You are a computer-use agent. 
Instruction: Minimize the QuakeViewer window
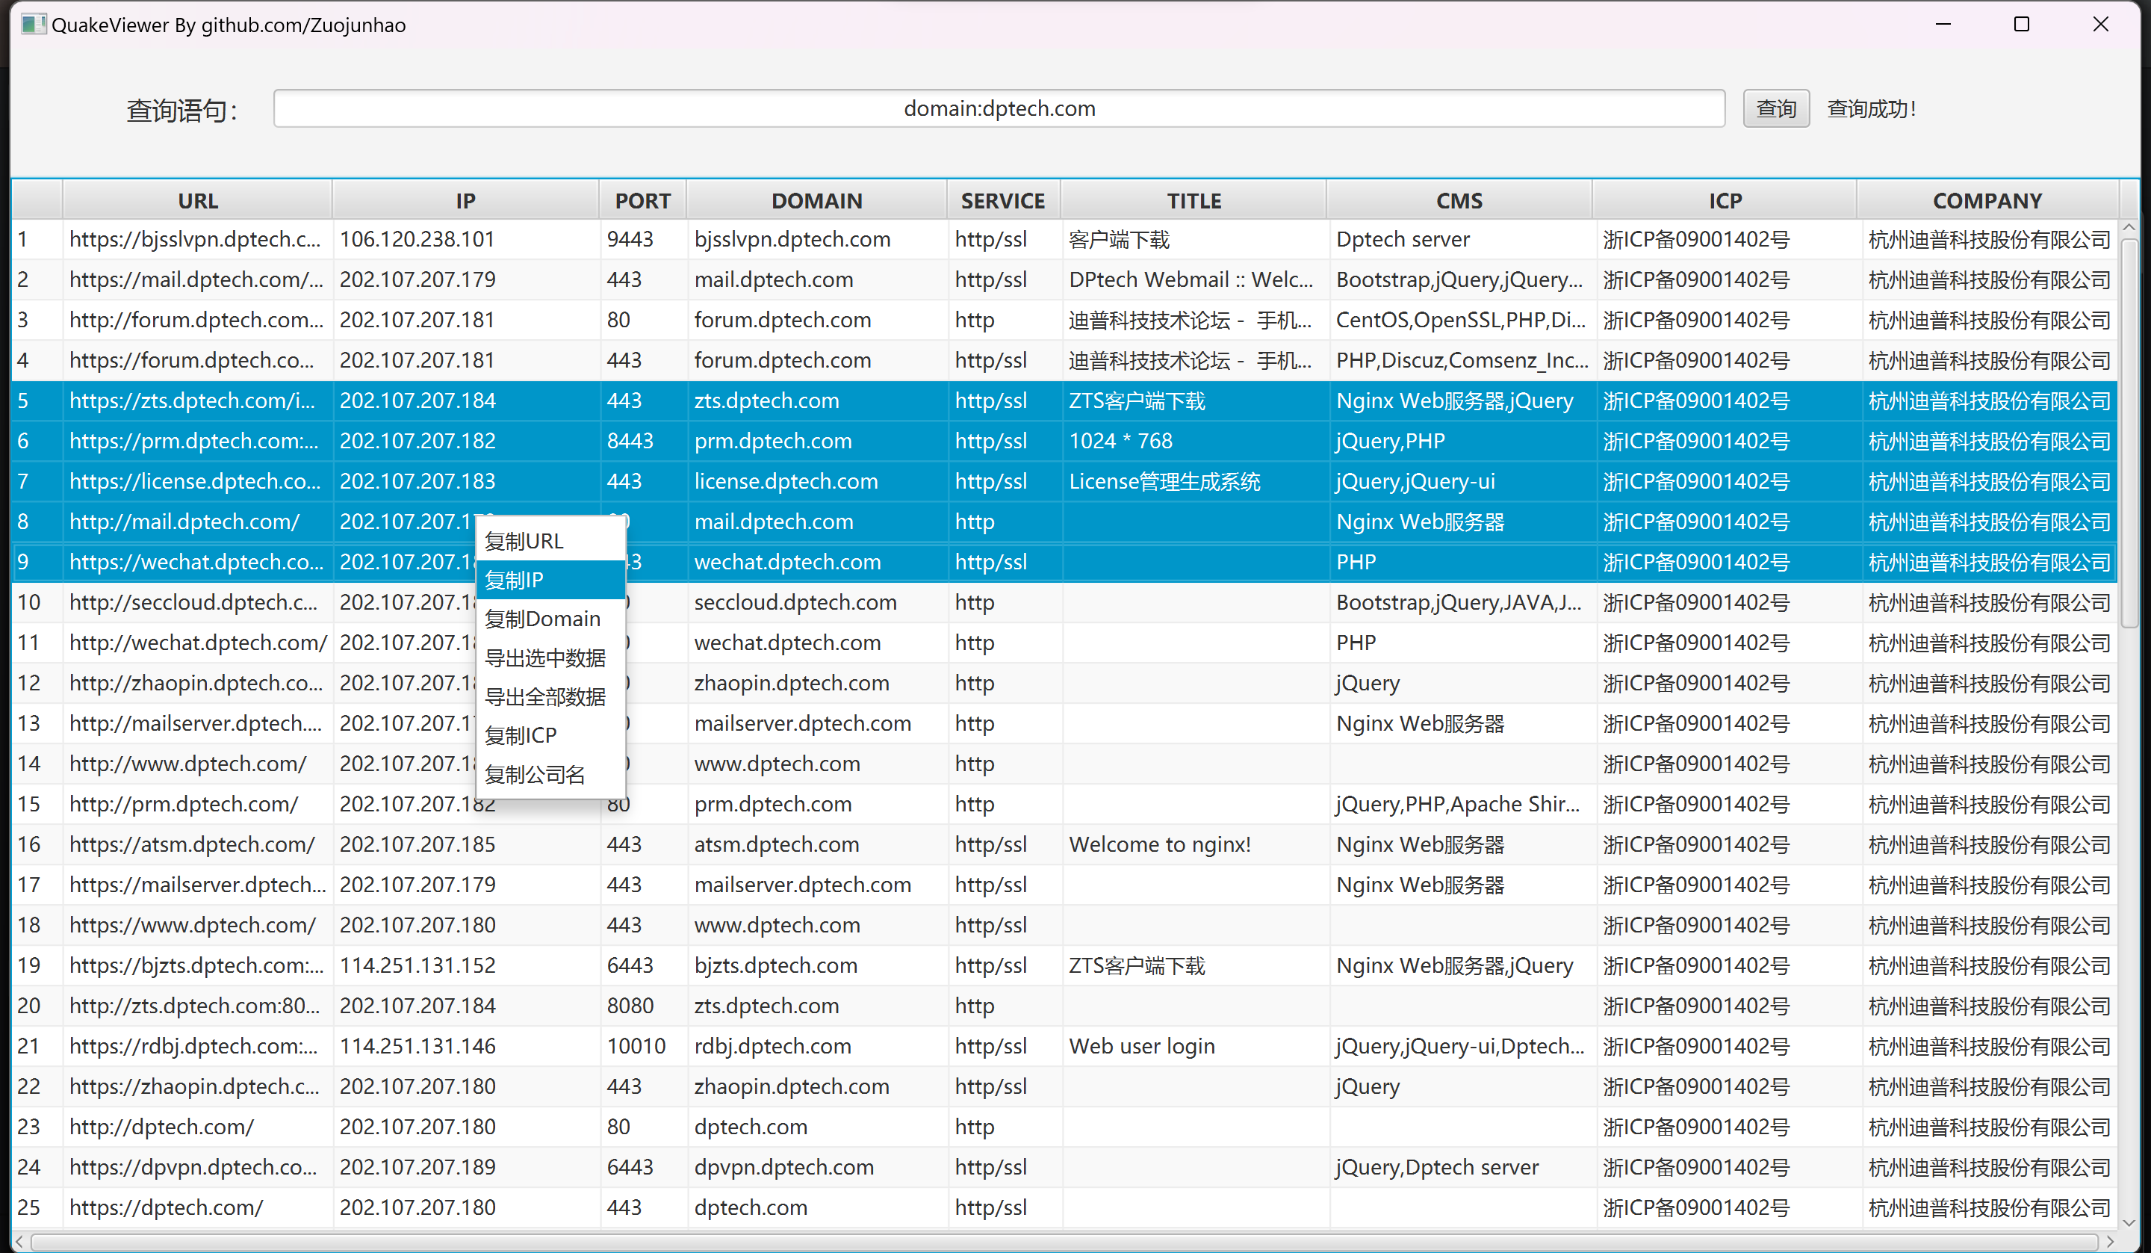1943,24
